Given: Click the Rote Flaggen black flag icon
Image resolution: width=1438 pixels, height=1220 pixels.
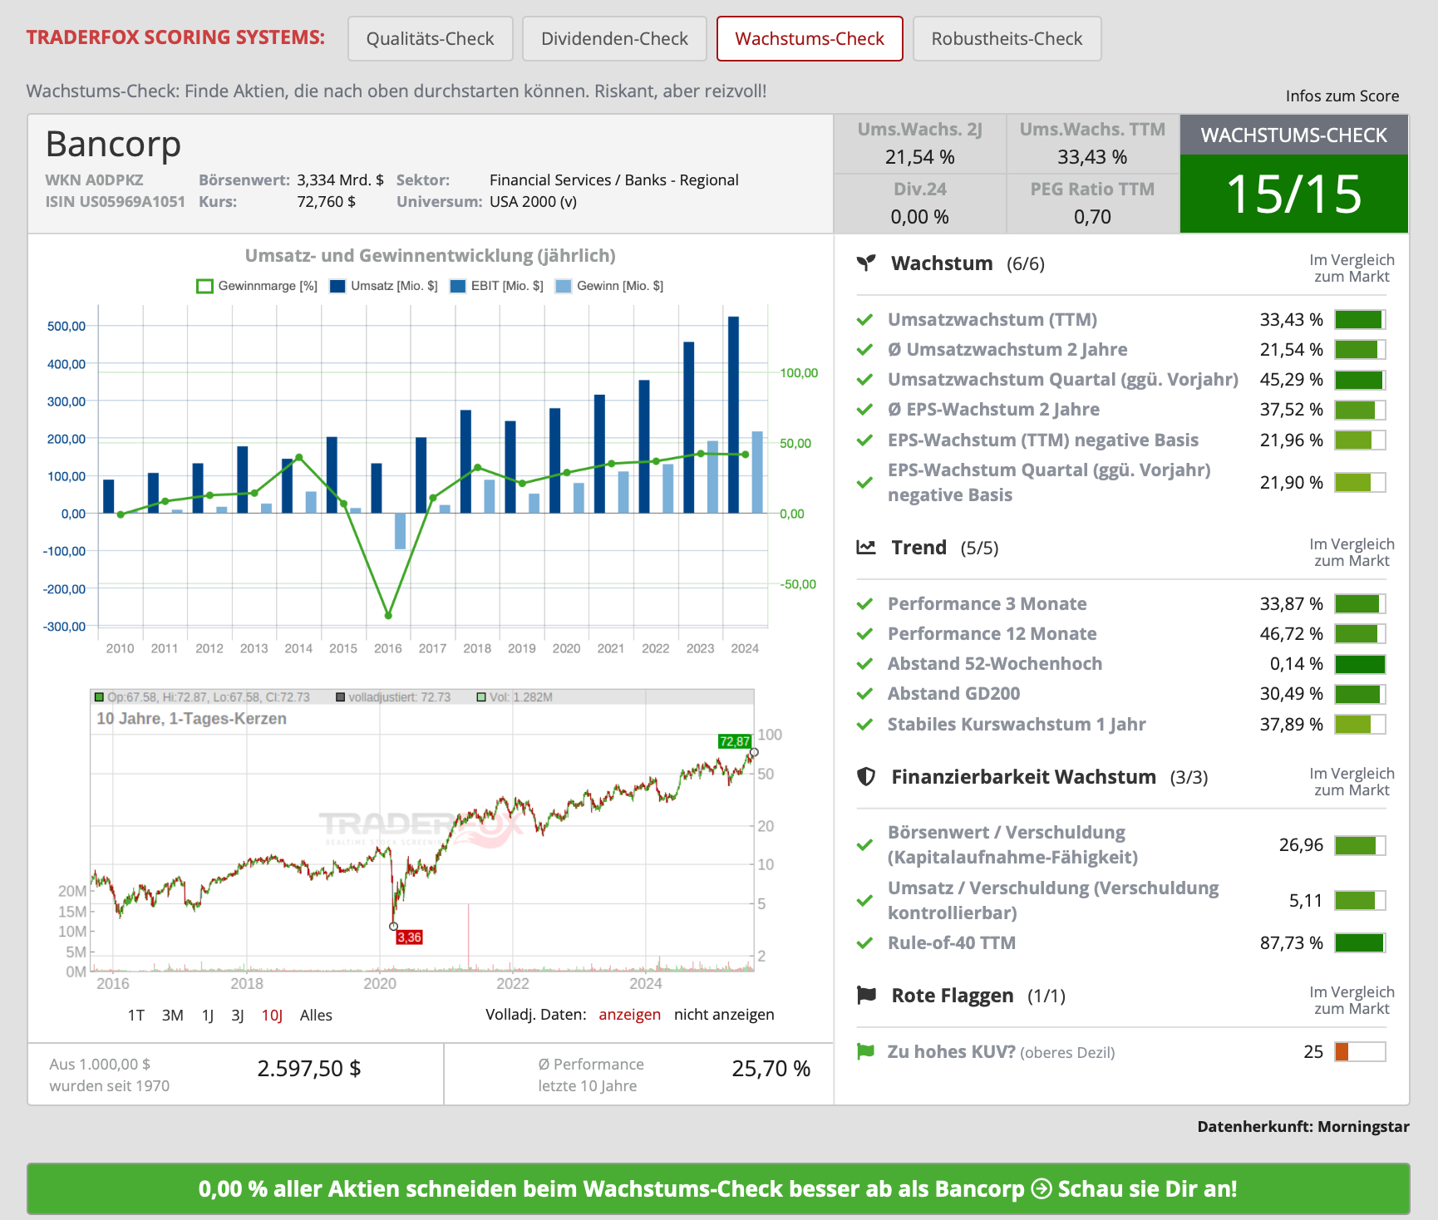Looking at the screenshot, I should [x=866, y=995].
